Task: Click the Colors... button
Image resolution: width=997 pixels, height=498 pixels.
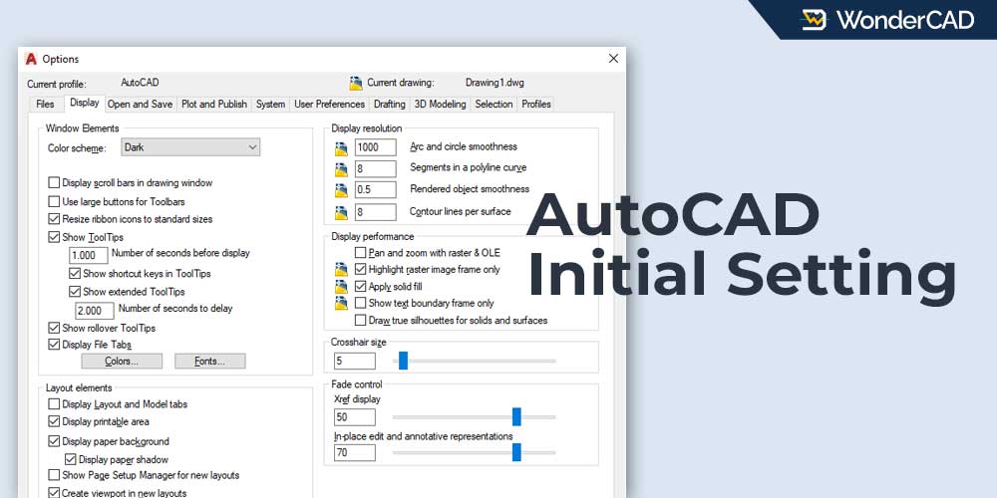Action: (x=122, y=362)
